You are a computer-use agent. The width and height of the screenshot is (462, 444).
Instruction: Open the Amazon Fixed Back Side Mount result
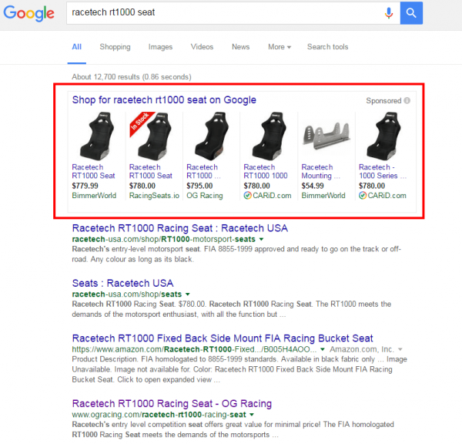point(222,338)
